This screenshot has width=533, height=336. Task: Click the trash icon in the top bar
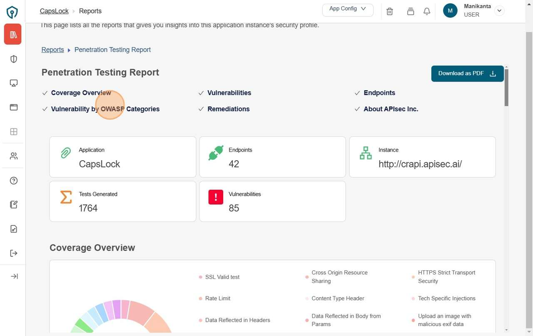point(390,11)
